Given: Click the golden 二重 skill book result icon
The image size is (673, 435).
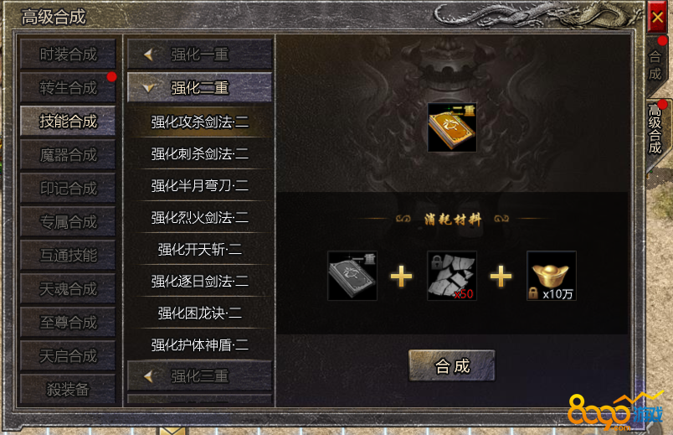Looking at the screenshot, I should coord(452,127).
